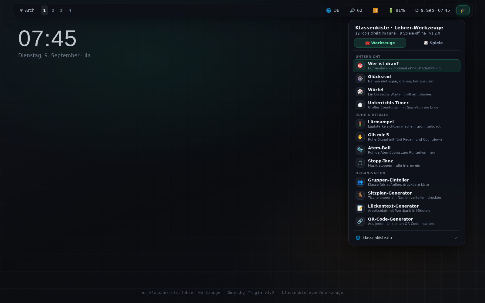Image resolution: width=485 pixels, height=303 pixels.
Task: Click the Lückentext-Generator notepad icon
Action: (x=360, y=208)
